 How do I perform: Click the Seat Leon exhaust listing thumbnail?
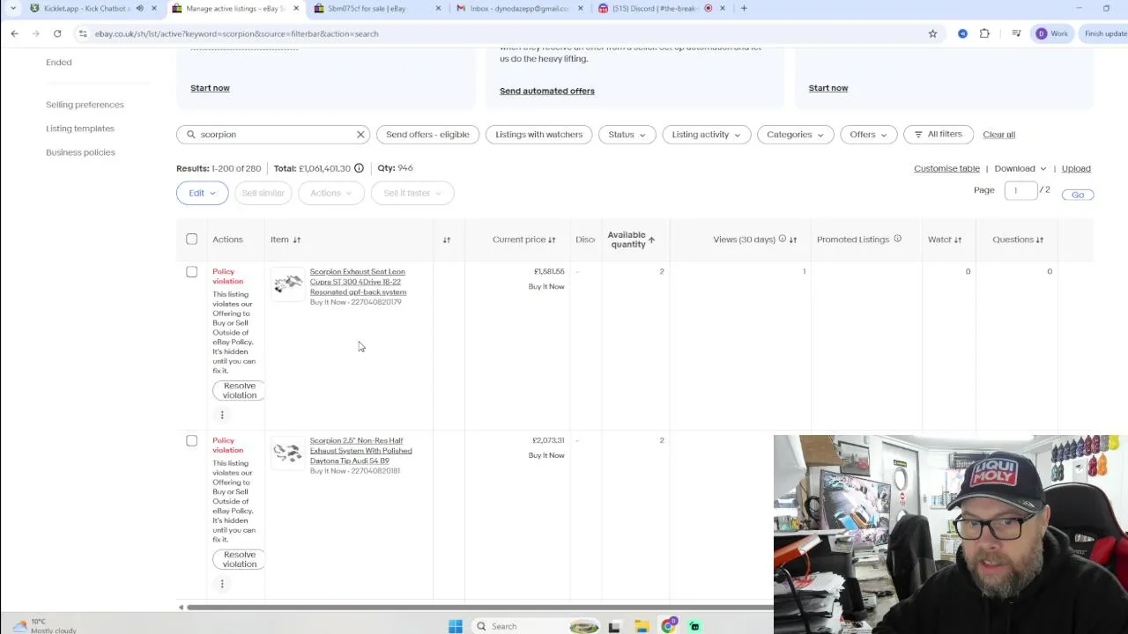[x=287, y=284]
